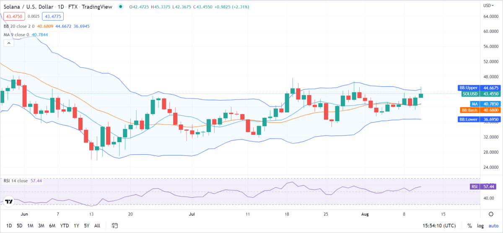Select the MA 9 close 0 indicator legend
503x233 pixels.
click(x=16, y=34)
